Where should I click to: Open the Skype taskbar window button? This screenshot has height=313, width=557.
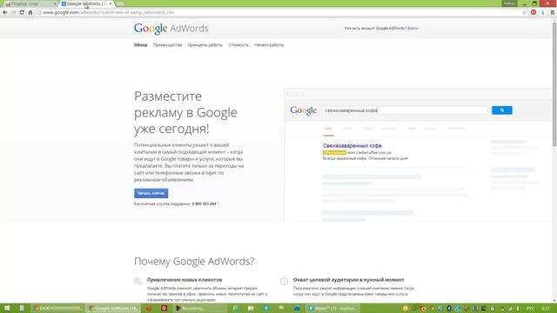332,308
